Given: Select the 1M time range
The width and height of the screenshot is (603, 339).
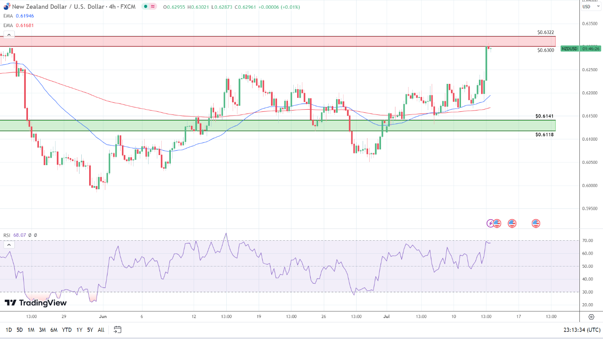Looking at the screenshot, I should 31,330.
